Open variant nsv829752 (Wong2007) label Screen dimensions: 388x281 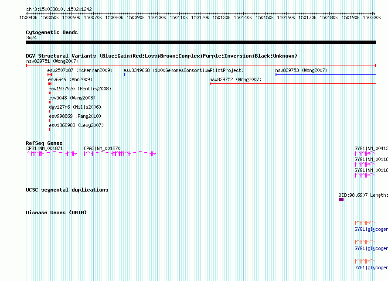coord(235,79)
